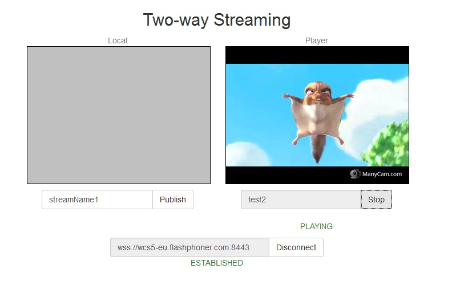Focus the streamName1 input field

[97, 200]
